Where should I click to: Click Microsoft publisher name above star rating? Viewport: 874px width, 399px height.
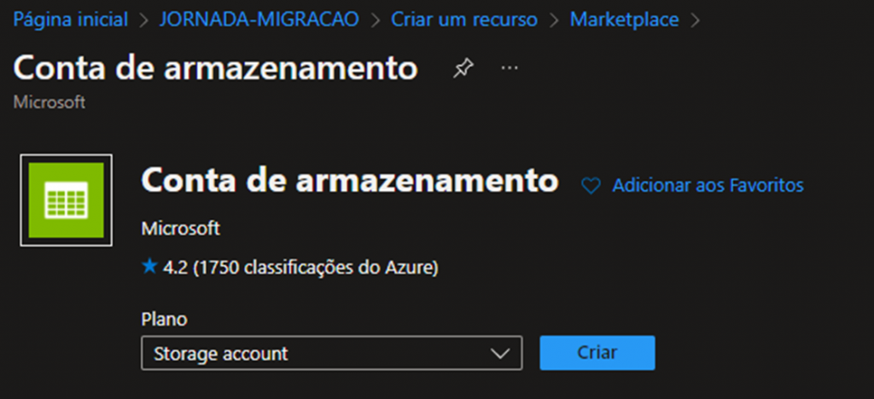coord(181,228)
